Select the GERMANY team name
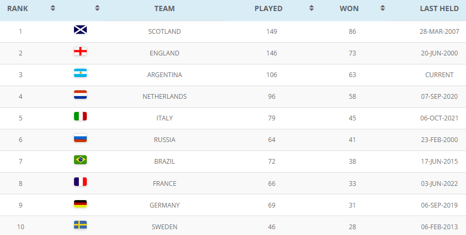Screen dimensions: 466x235 (165, 205)
